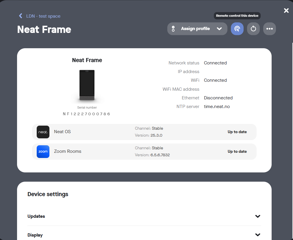
Task: Click the reboot device circular arrow icon
Action: pyautogui.click(x=253, y=29)
